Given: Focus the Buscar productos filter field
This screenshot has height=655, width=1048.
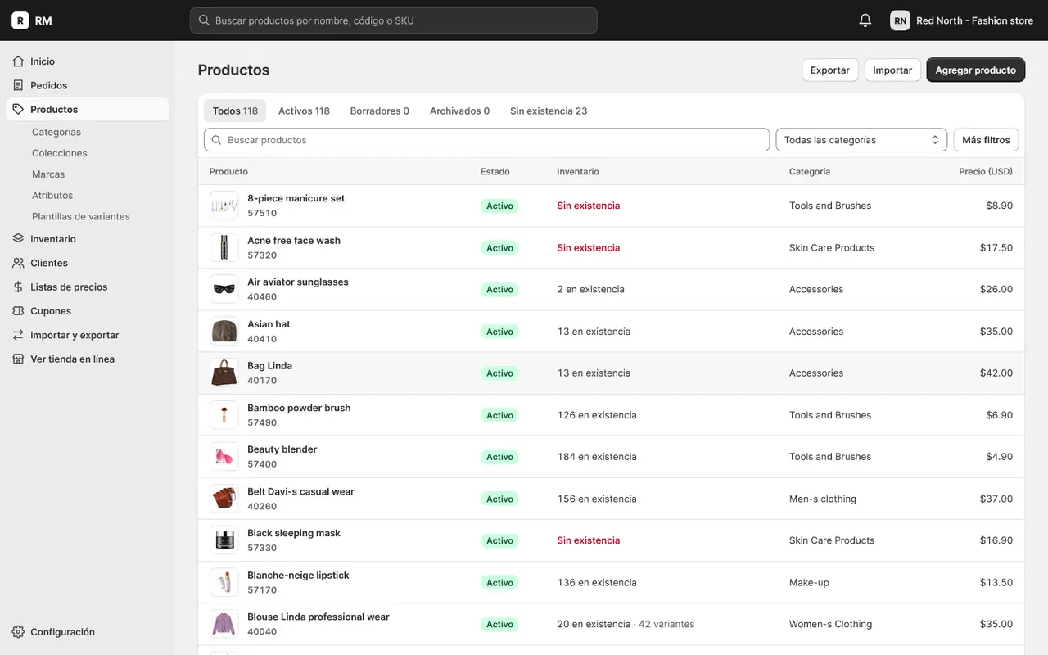Looking at the screenshot, I should [x=486, y=140].
